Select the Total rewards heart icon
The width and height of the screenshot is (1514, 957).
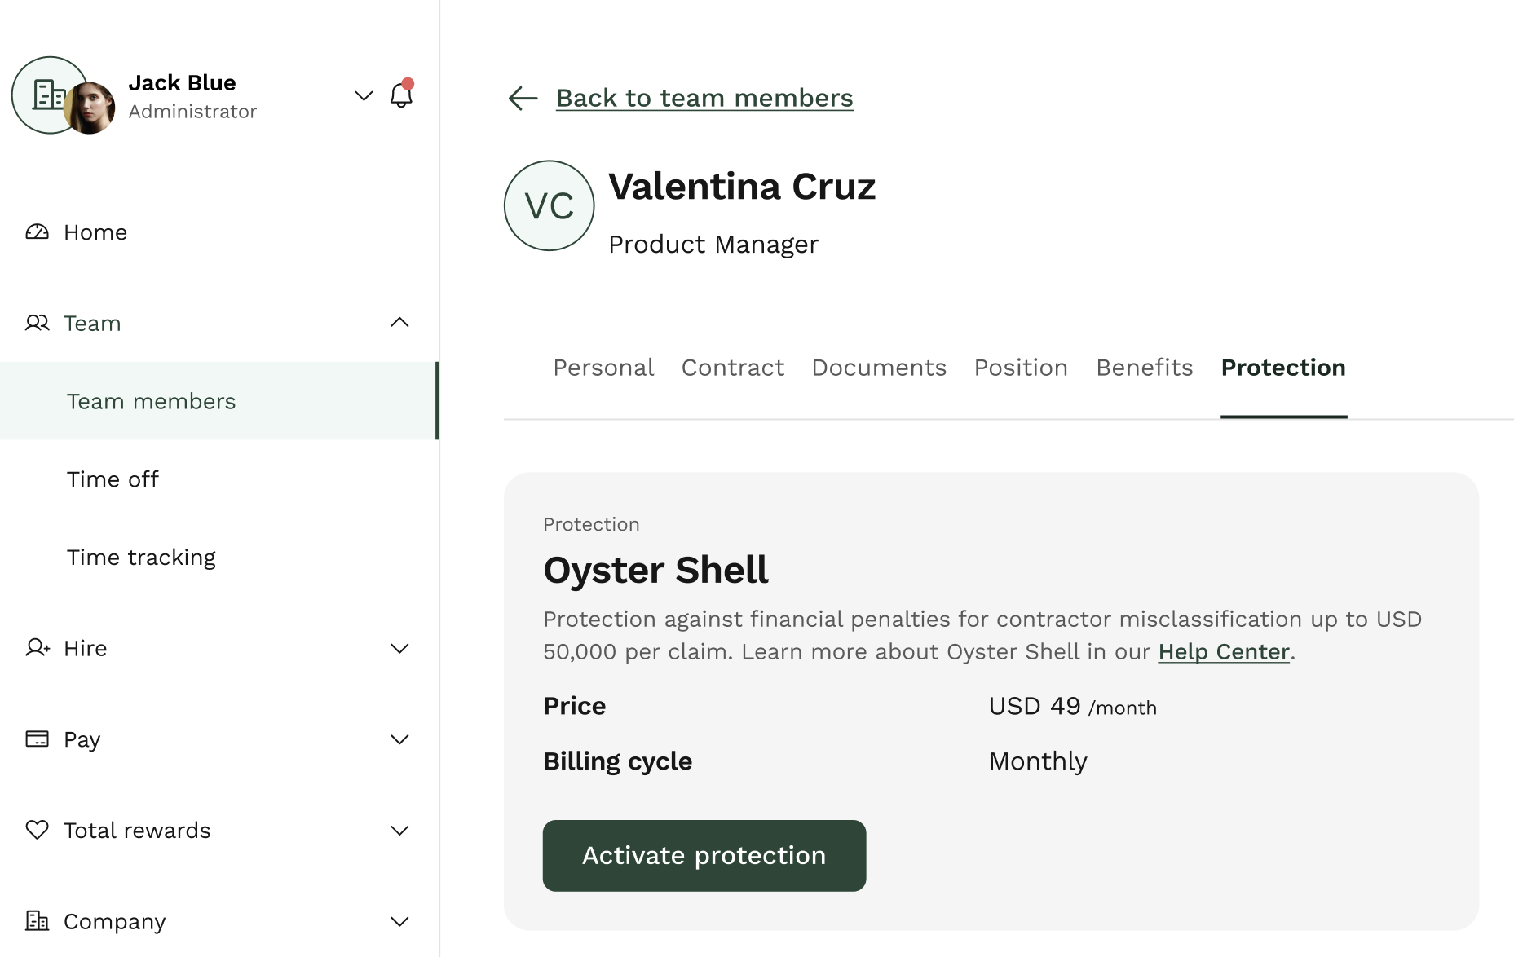coord(36,830)
